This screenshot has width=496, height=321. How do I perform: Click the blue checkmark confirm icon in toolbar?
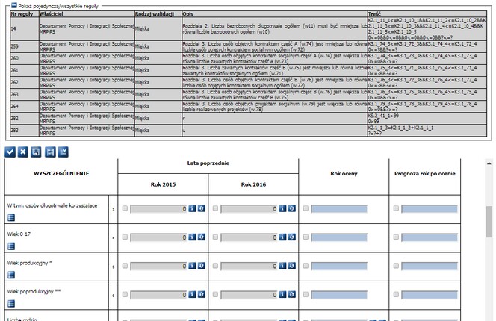click(10, 152)
